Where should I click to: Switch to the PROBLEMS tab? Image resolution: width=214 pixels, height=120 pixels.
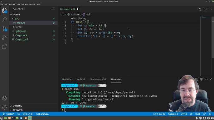coord(67,79)
